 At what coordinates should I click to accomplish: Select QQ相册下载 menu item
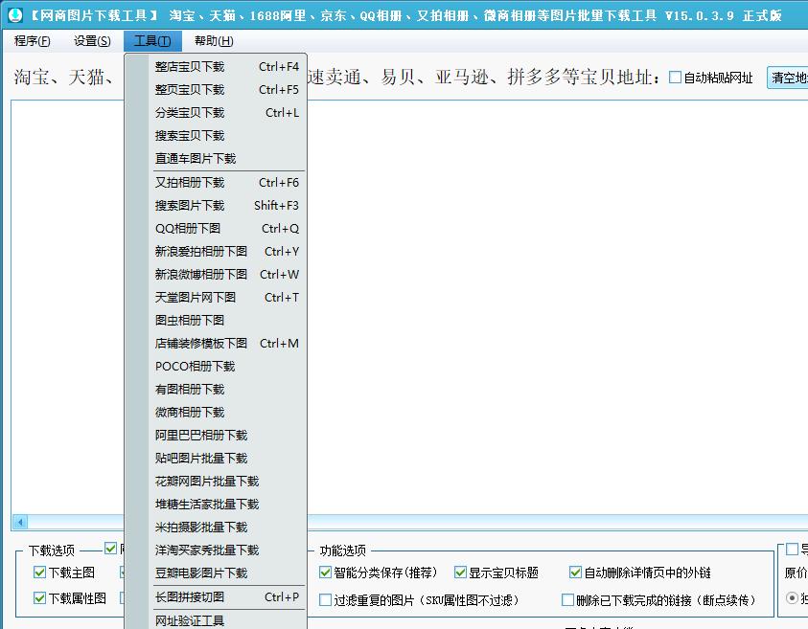pyautogui.click(x=187, y=228)
